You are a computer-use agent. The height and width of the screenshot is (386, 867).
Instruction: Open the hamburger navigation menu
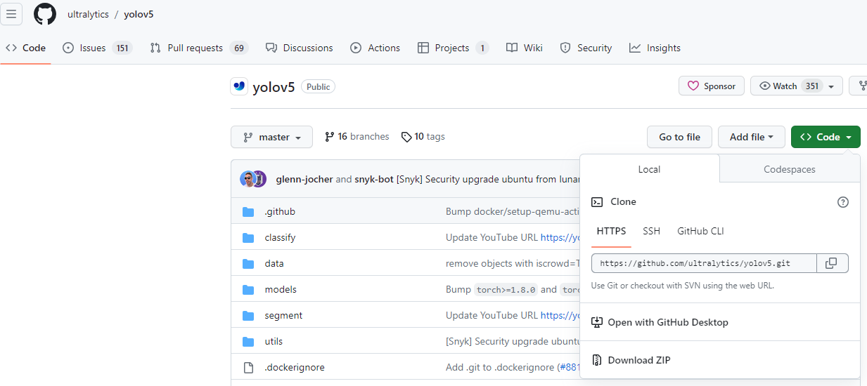[11, 14]
